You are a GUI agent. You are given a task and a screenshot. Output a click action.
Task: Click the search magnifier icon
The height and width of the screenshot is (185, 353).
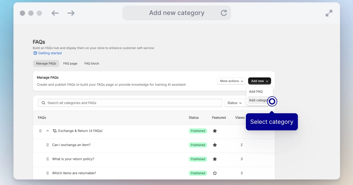(43, 103)
